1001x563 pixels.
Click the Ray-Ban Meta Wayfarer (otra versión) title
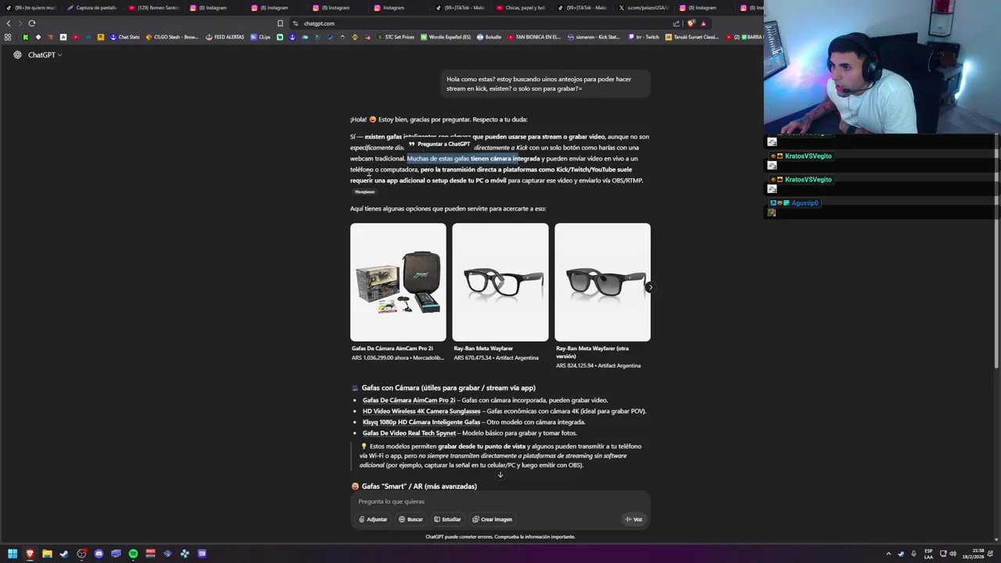(x=592, y=352)
